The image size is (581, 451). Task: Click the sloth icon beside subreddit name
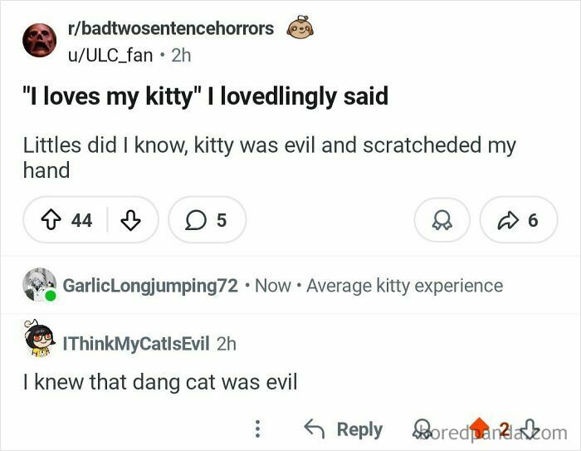pyautogui.click(x=300, y=28)
